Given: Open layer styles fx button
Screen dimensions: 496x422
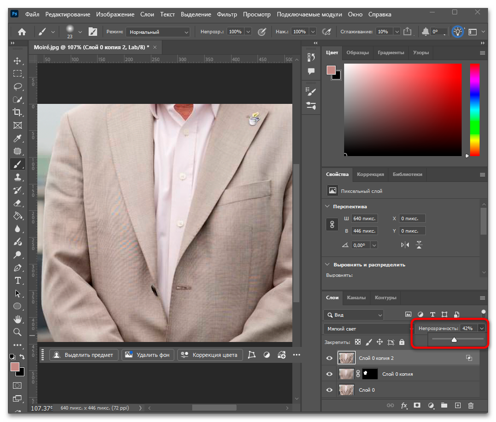Looking at the screenshot, I should [404, 406].
